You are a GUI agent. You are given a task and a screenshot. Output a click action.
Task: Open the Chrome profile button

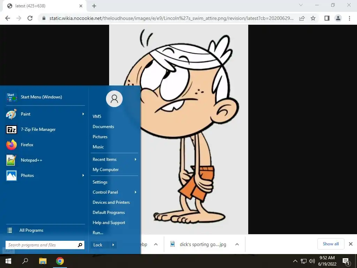tap(338, 18)
